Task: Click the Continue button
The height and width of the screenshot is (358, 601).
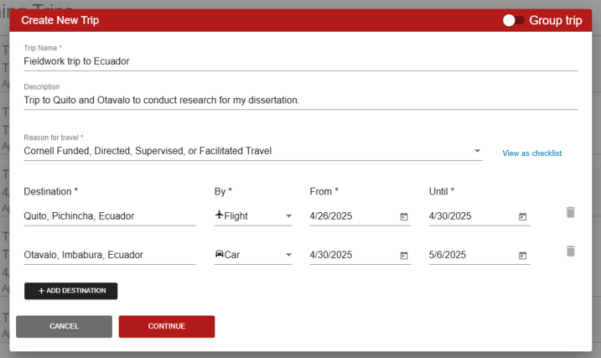Action: pos(167,326)
